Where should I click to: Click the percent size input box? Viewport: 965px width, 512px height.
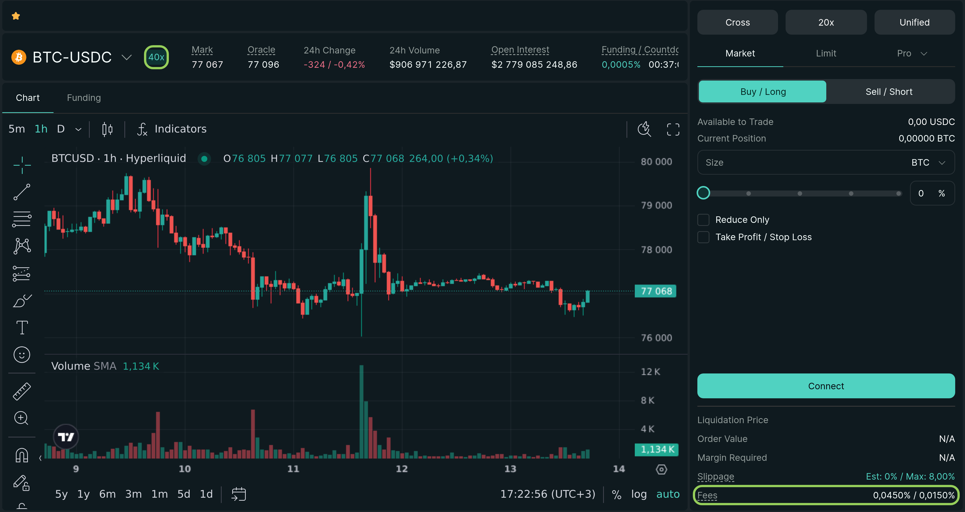(x=932, y=194)
